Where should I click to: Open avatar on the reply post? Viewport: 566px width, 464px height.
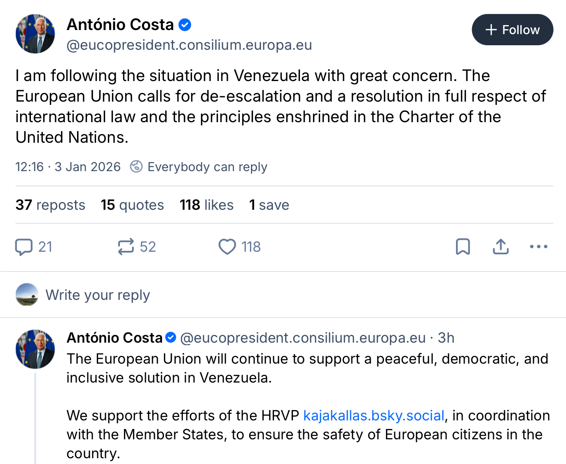(35, 349)
